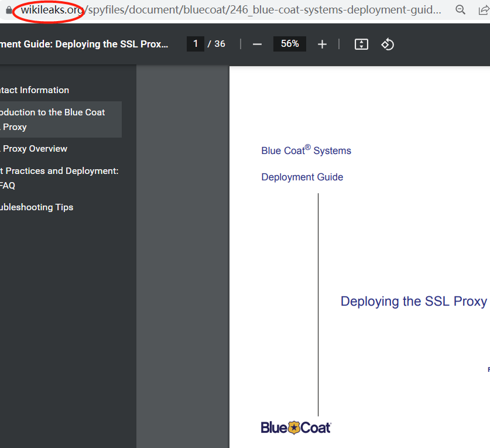The width and height of the screenshot is (490, 448).
Task: Zoom in with the plus button
Action: point(322,45)
